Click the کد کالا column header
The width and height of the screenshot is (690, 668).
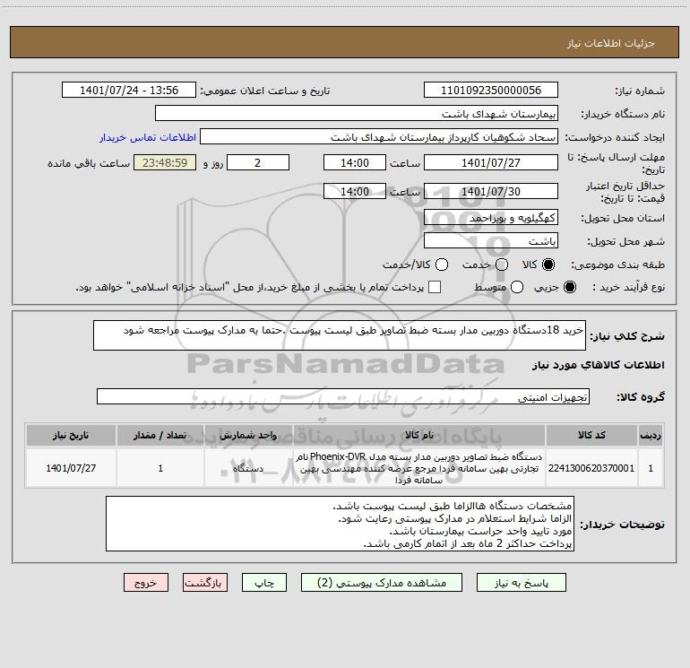(591, 435)
